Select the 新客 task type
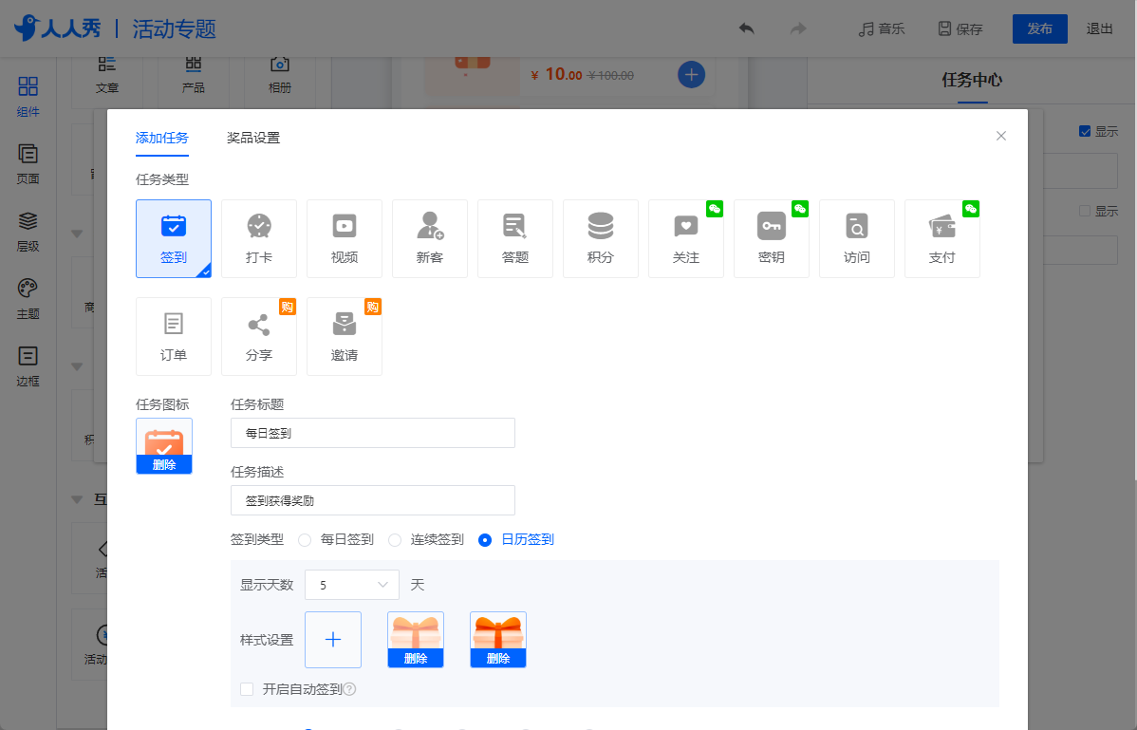1137x730 pixels. click(x=430, y=238)
